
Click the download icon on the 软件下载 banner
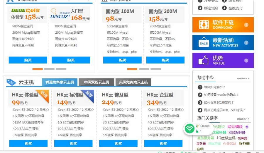tap(204, 25)
